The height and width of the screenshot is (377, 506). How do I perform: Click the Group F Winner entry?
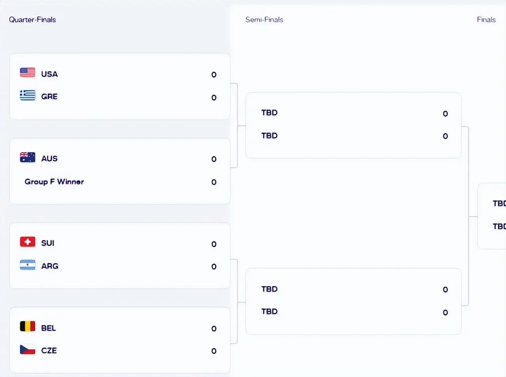54,182
